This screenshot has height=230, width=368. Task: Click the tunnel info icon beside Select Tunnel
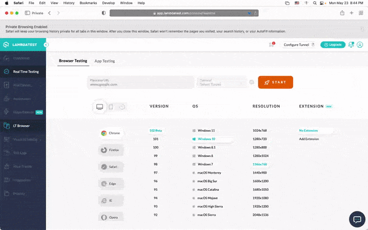point(251,82)
